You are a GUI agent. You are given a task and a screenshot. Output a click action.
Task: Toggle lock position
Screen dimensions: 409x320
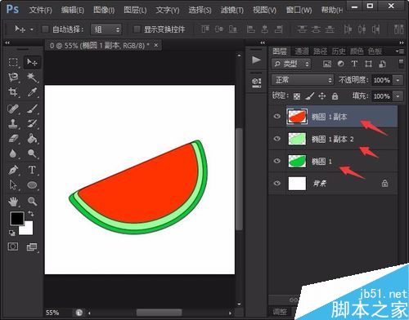pyautogui.click(x=322, y=96)
